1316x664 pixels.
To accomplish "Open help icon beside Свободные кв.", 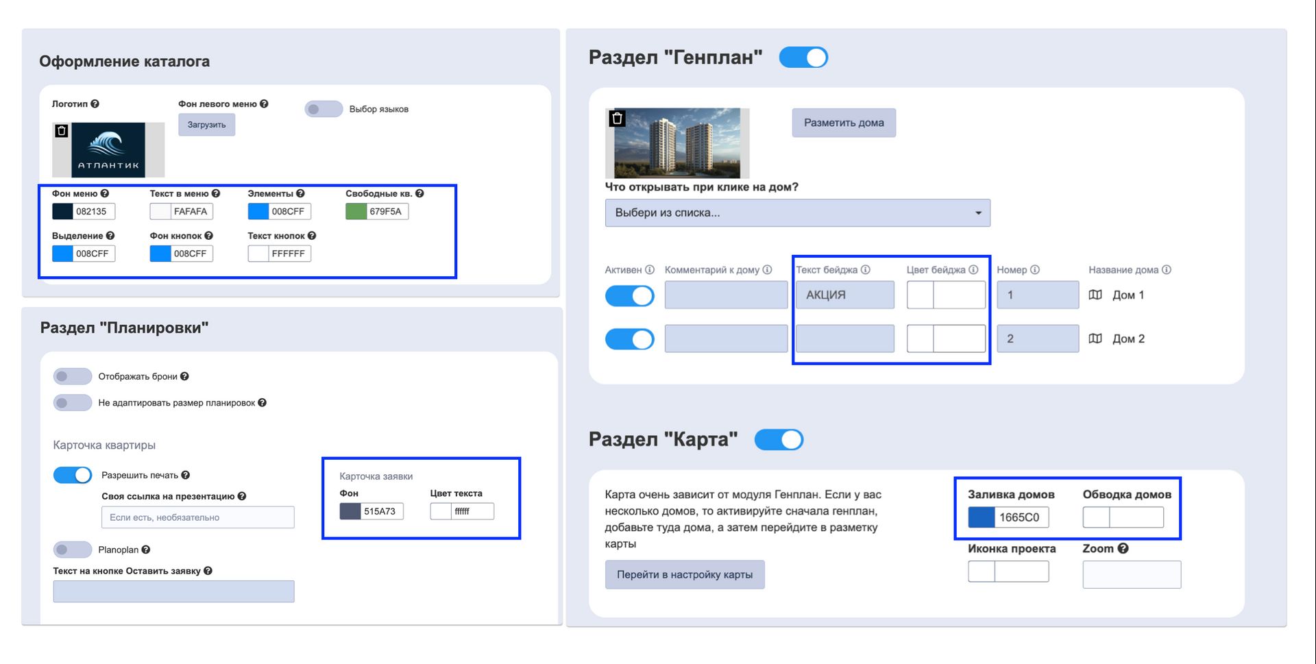I will (419, 194).
